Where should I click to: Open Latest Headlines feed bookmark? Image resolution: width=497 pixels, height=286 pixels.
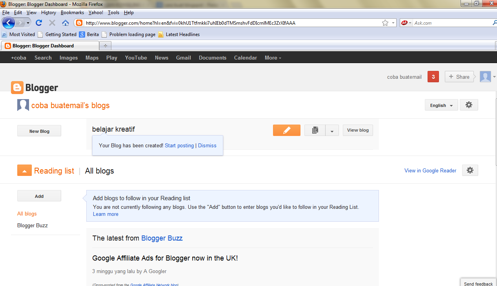click(x=179, y=34)
